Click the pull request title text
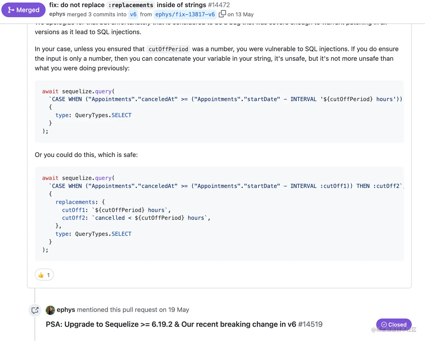Viewport: 425px width, 341px height. (x=128, y=5)
